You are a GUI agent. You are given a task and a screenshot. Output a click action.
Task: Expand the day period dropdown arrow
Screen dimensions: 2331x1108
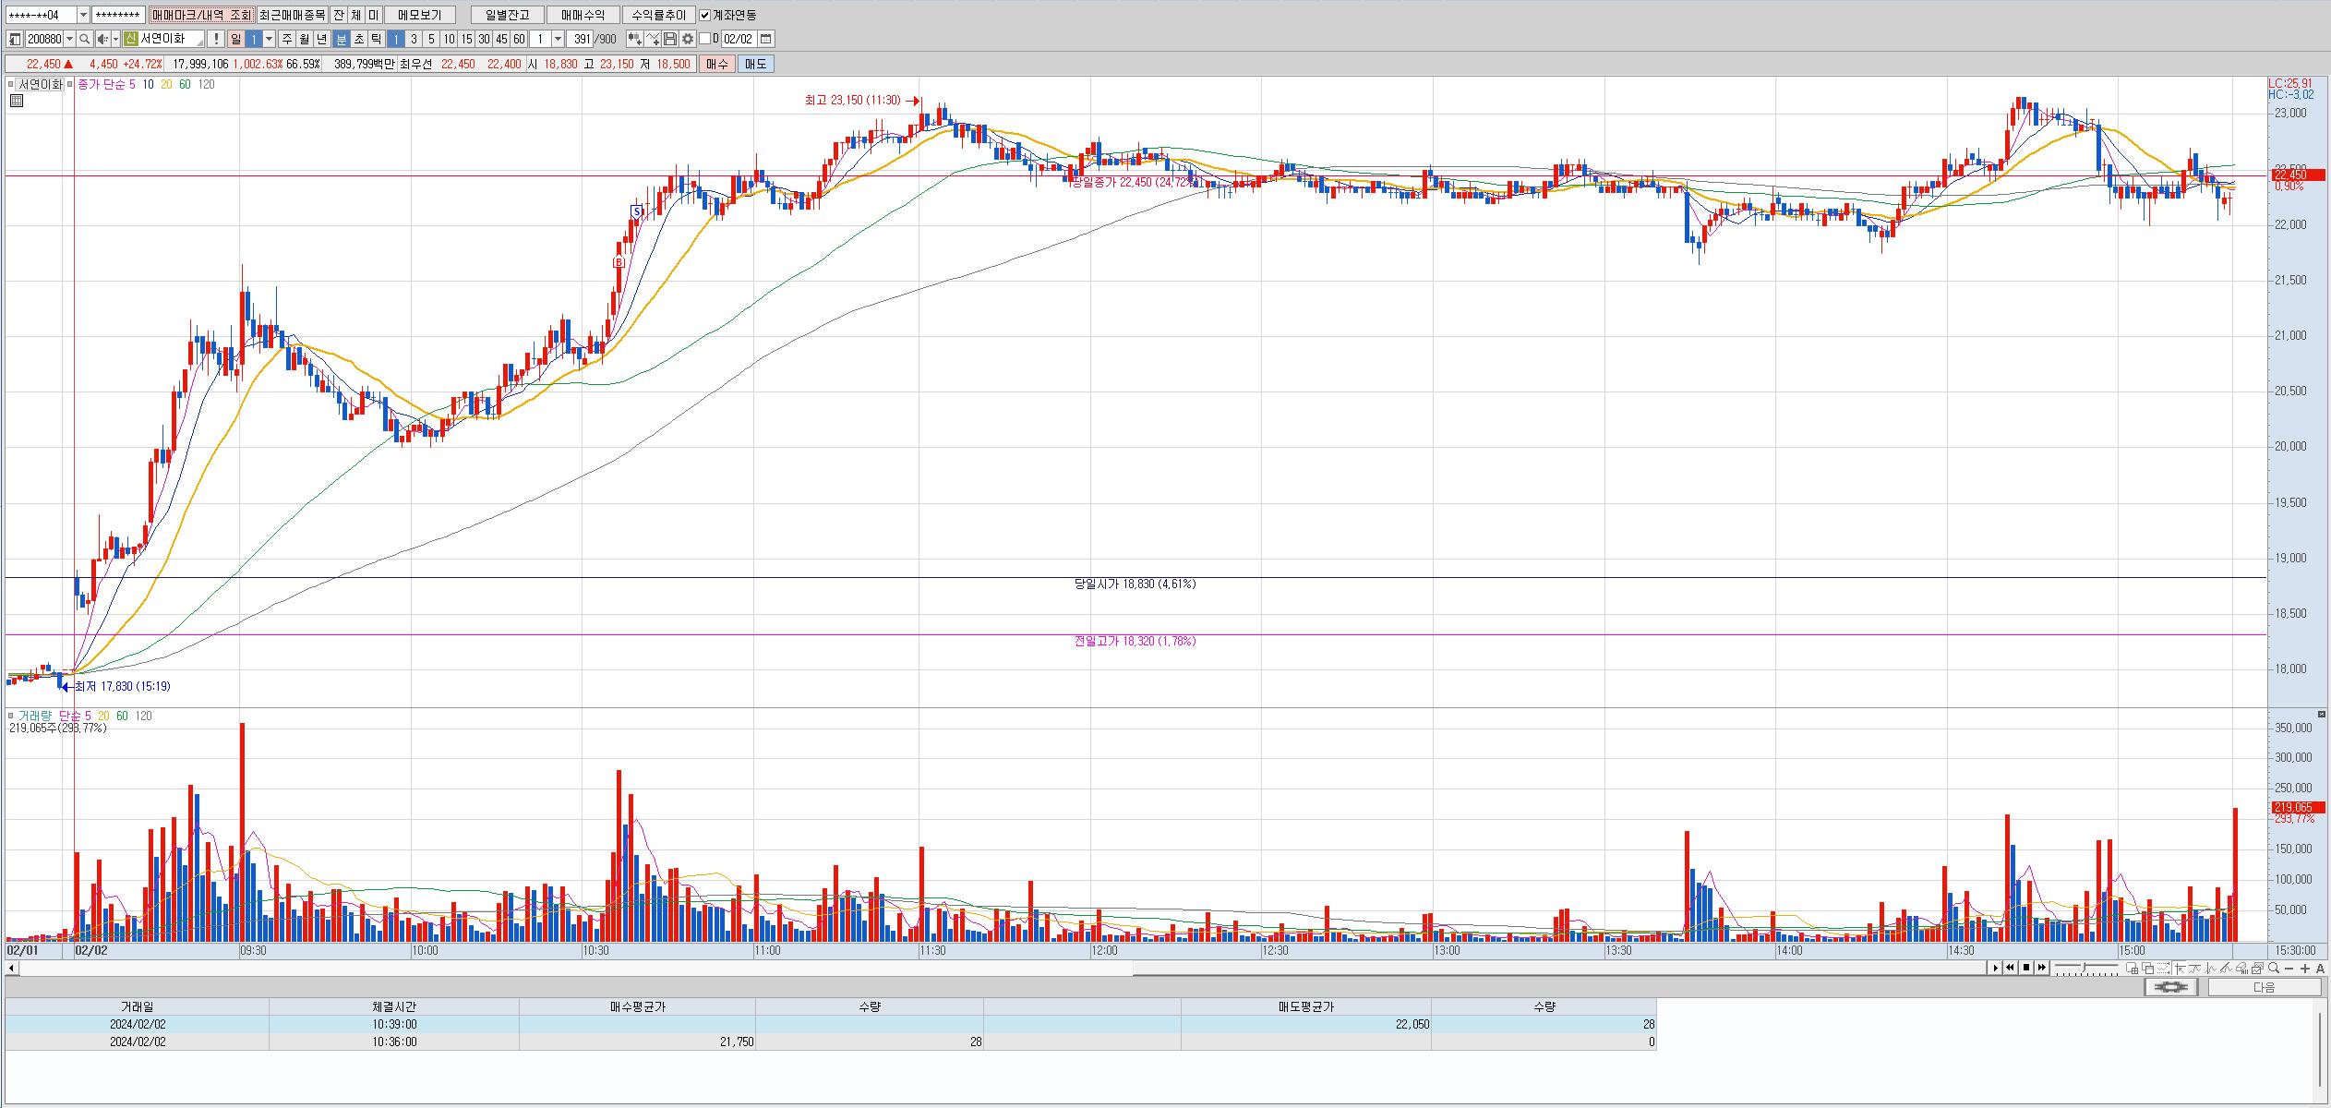coord(270,39)
